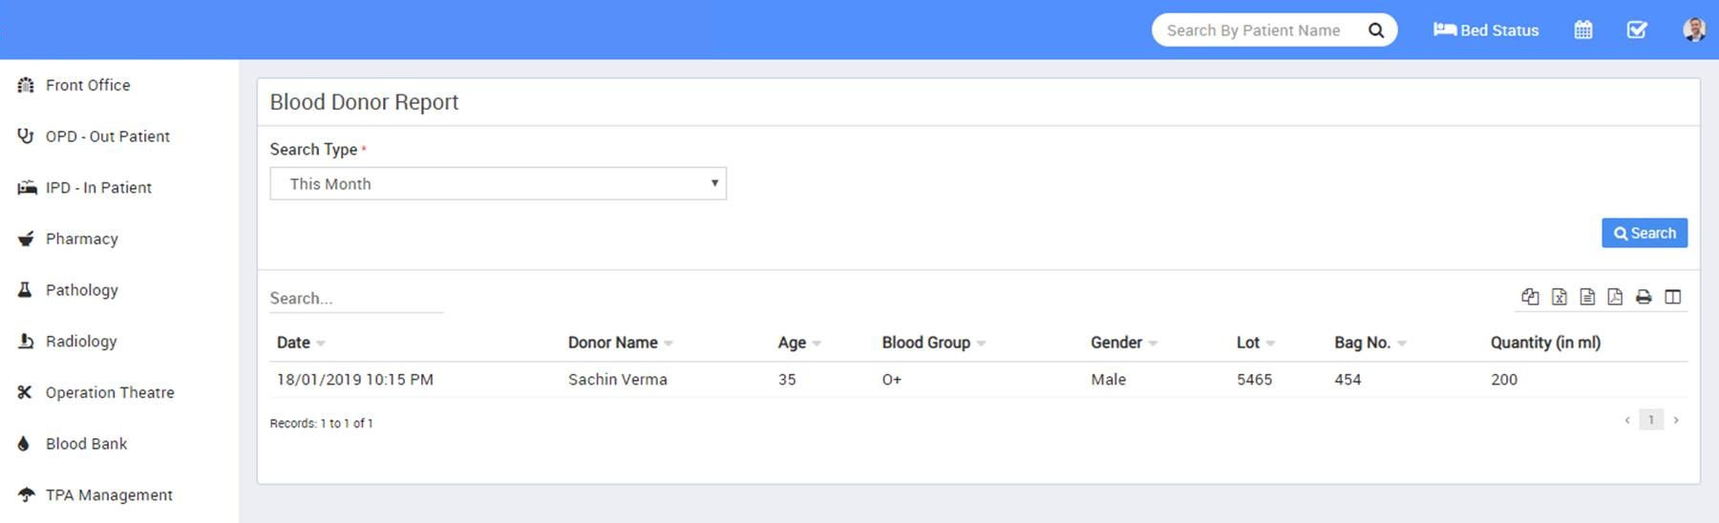This screenshot has height=523, width=1719.
Task: Go to OPD - Out Patient
Action: pos(107,136)
